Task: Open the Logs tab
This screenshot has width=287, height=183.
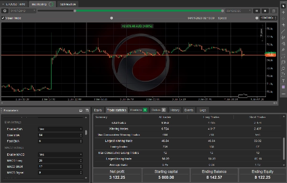Action: pyautogui.click(x=203, y=110)
